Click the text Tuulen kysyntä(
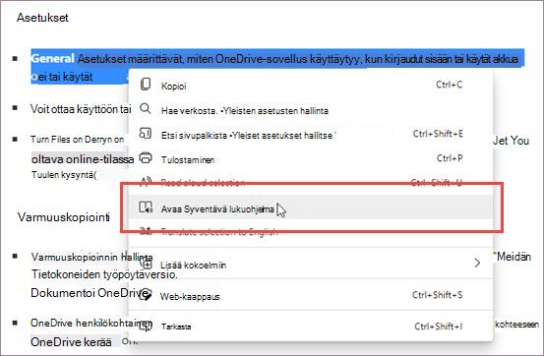544x356 pixels. coord(64,174)
